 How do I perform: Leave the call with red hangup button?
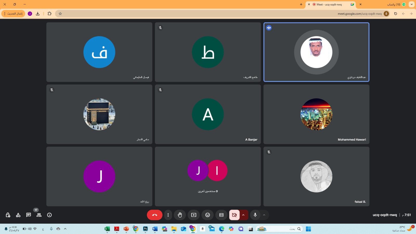pos(155,215)
